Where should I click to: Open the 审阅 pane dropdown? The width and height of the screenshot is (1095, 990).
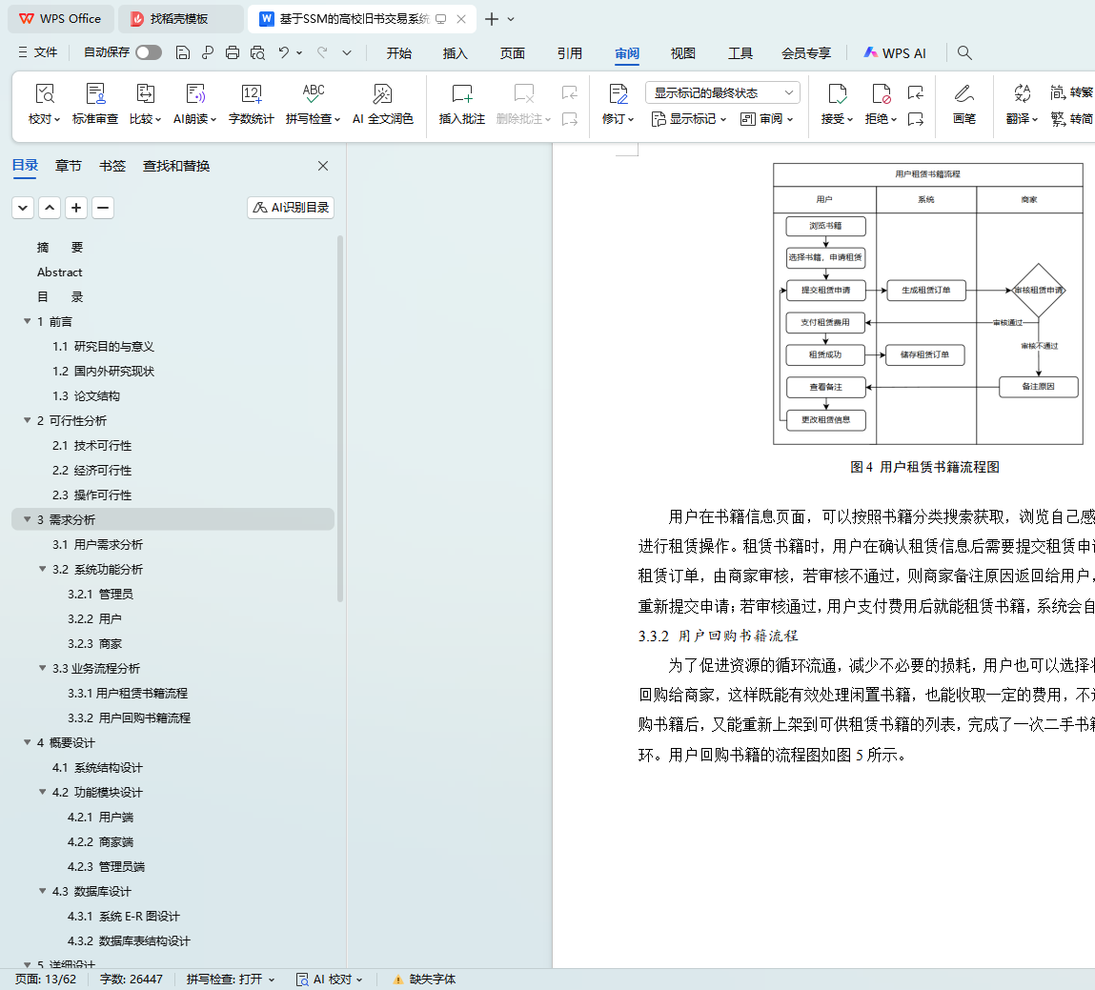point(767,119)
